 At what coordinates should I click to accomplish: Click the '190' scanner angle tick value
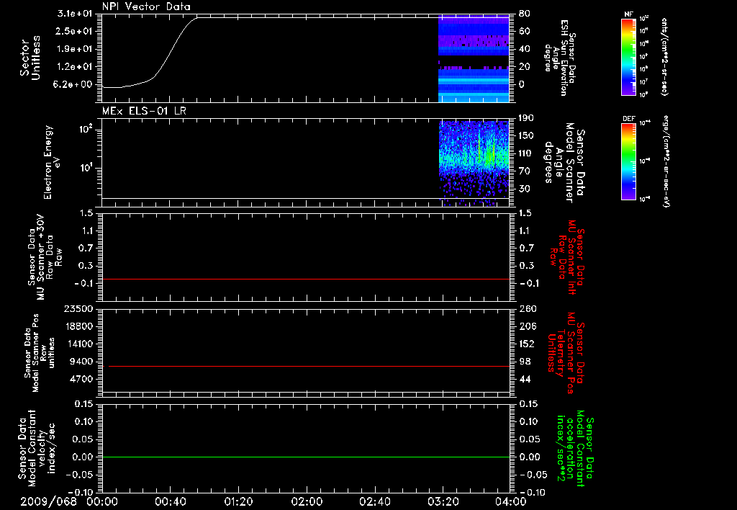pyautogui.click(x=526, y=118)
